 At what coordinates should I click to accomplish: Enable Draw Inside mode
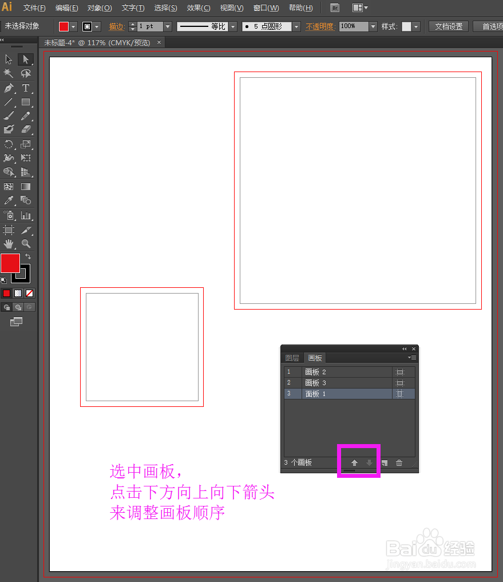[x=29, y=307]
